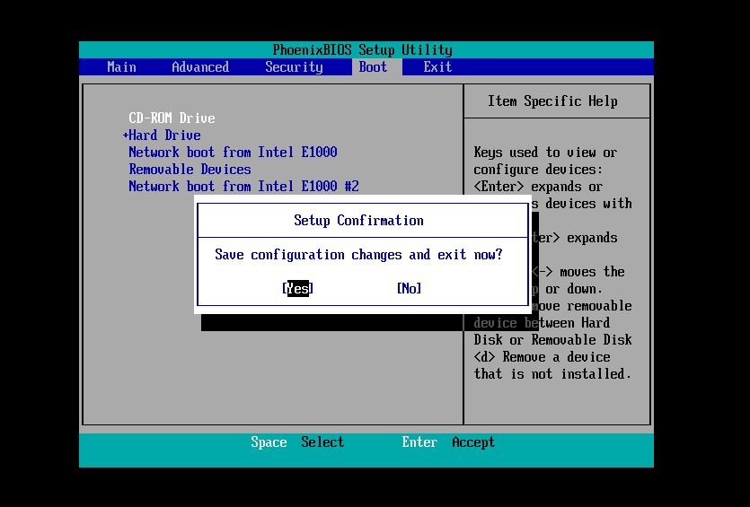
Task: Click 'Save configuration changes and exit now?' text
Action: (x=358, y=254)
